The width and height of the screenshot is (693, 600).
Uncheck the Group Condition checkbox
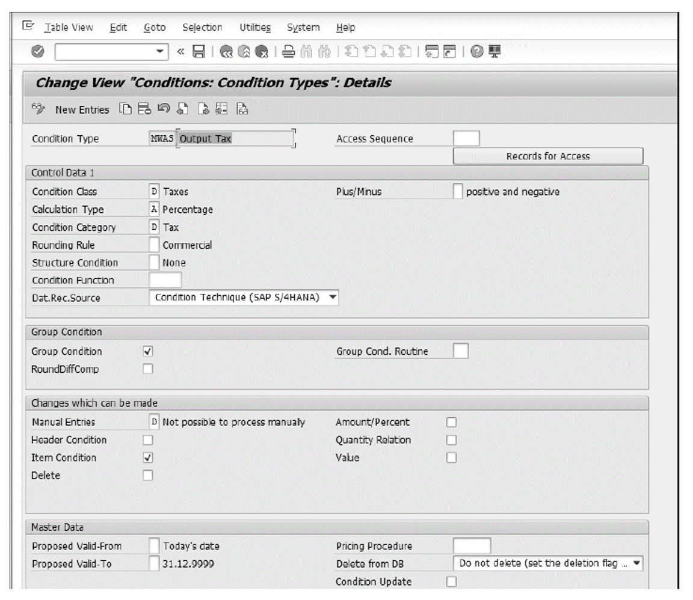pyautogui.click(x=148, y=351)
